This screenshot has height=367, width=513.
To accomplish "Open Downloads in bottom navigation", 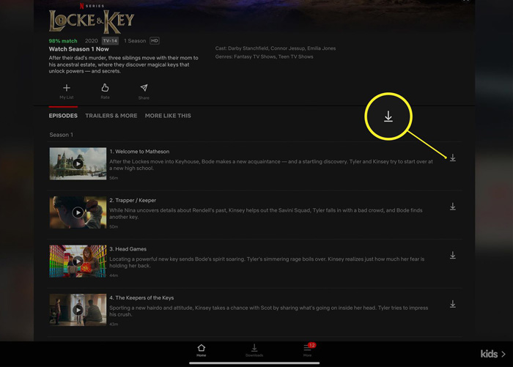I will pyautogui.click(x=254, y=350).
